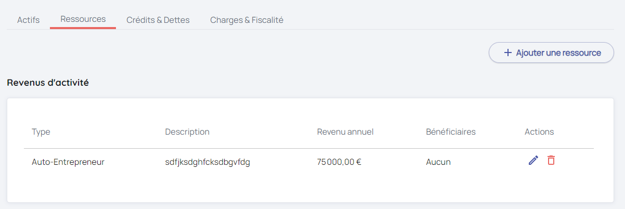Click the 75 000,00 € revenue amount
The height and width of the screenshot is (209, 625).
click(339, 162)
